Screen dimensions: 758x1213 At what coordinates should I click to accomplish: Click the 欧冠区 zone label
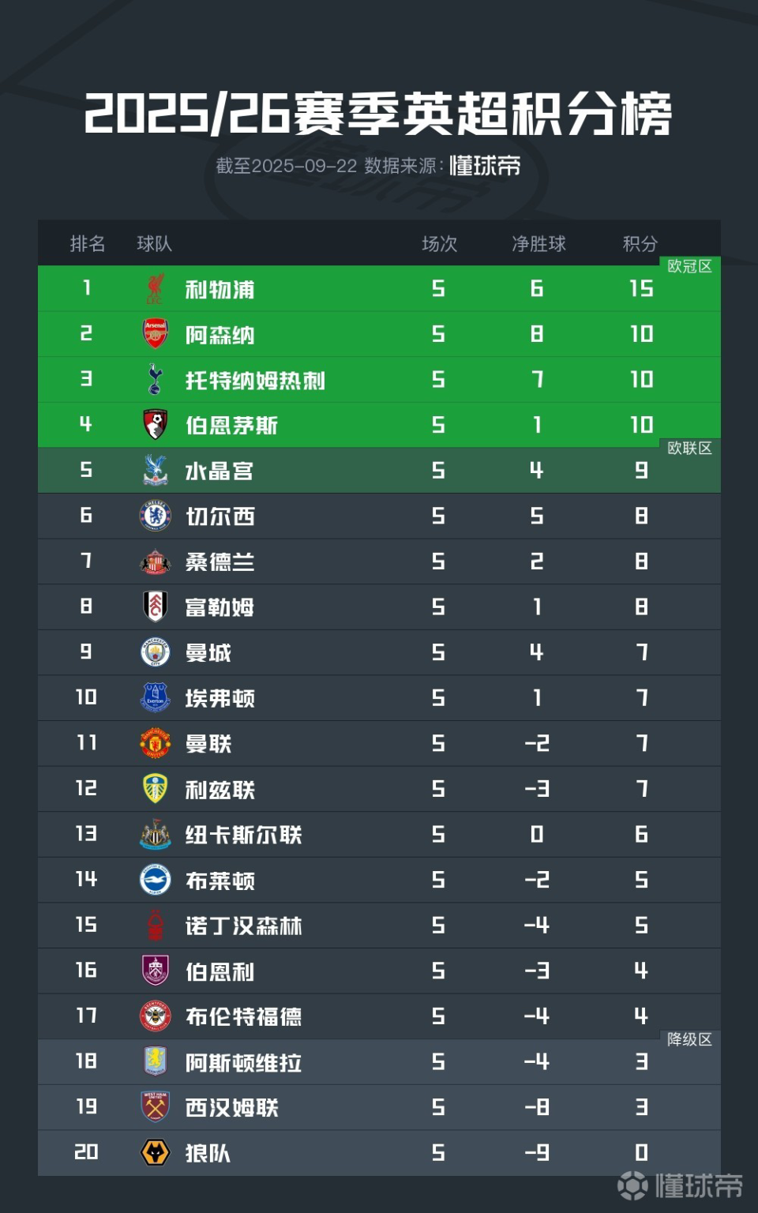689,267
